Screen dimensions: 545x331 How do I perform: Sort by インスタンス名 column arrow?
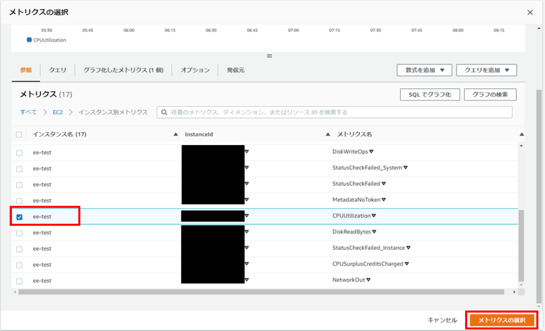(x=176, y=134)
